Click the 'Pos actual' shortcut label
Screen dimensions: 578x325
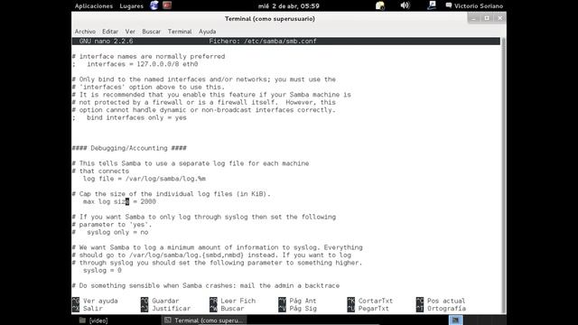click(x=446, y=301)
